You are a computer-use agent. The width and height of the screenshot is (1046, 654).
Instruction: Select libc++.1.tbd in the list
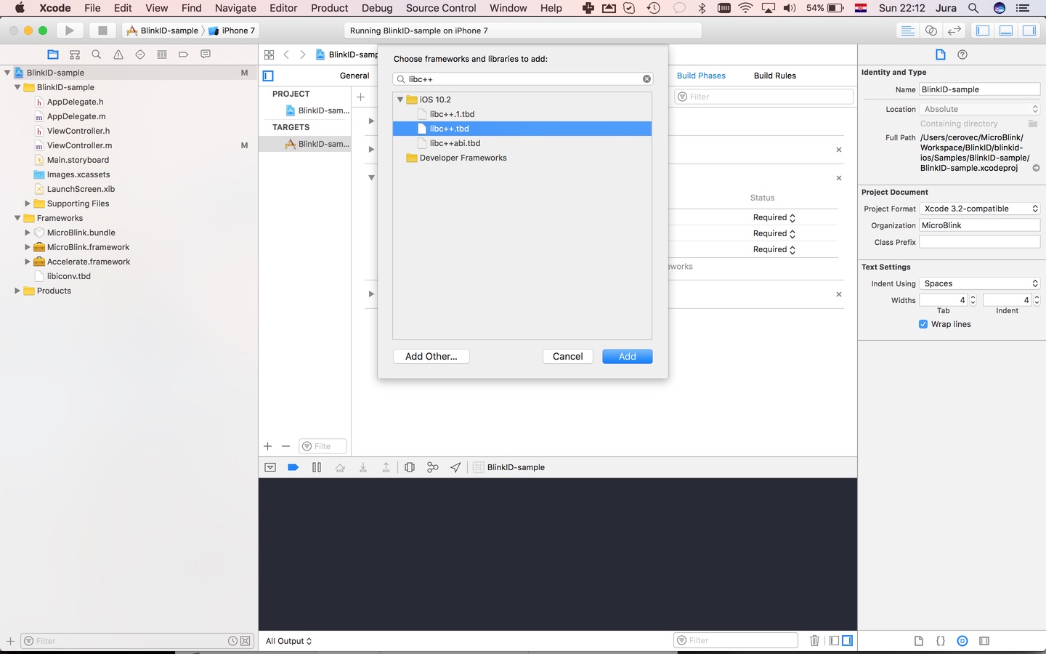(522, 114)
